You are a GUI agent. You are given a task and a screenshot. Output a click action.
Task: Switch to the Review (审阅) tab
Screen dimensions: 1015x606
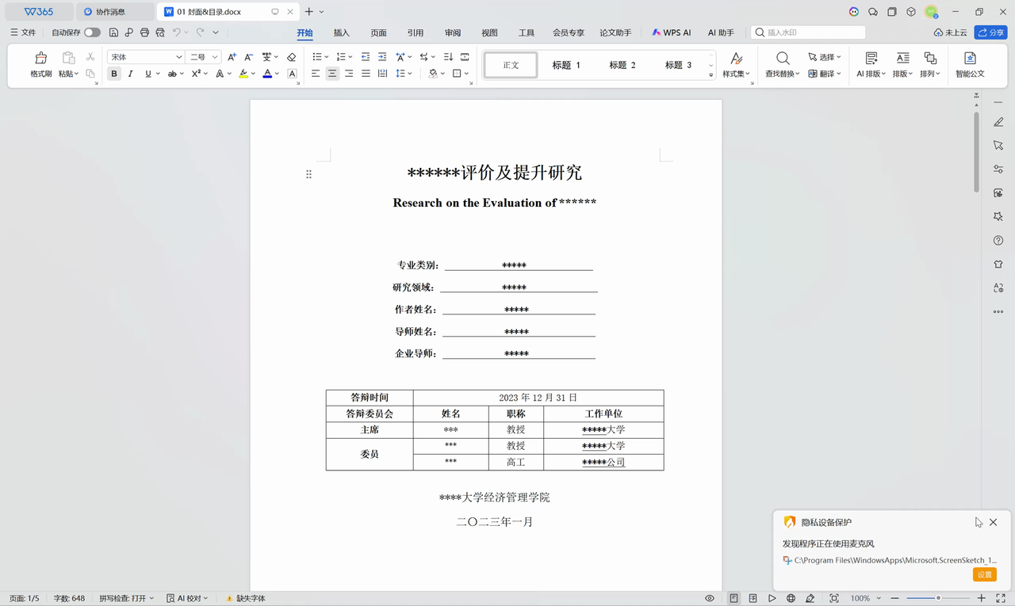453,32
